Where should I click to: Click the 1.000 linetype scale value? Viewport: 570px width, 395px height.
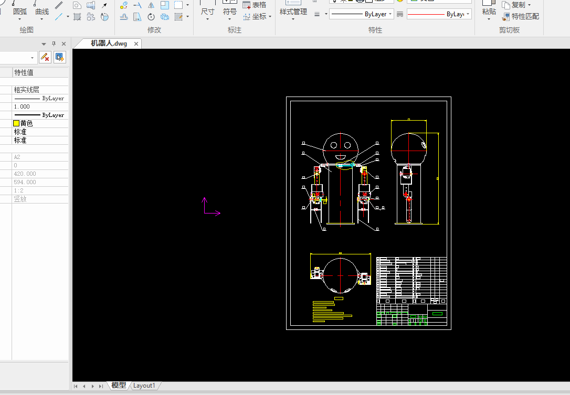pos(40,106)
